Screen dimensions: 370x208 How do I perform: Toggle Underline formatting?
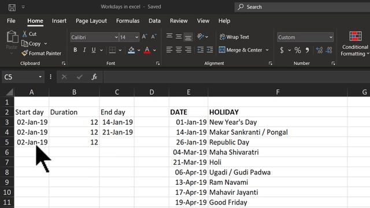point(94,50)
